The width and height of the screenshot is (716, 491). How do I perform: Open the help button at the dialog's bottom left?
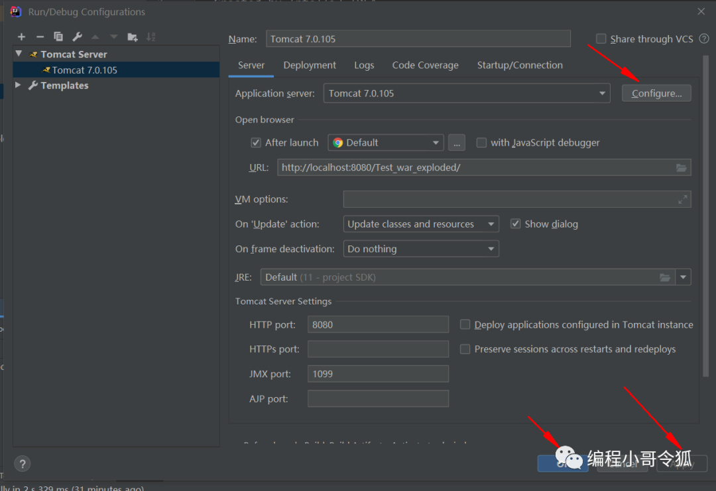pos(23,464)
